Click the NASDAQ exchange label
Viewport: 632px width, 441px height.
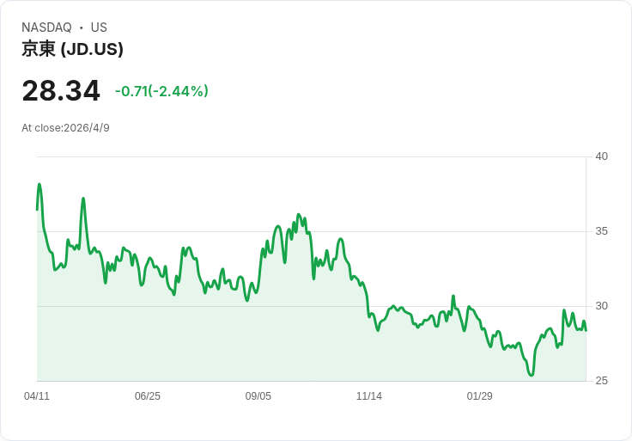pyautogui.click(x=46, y=28)
